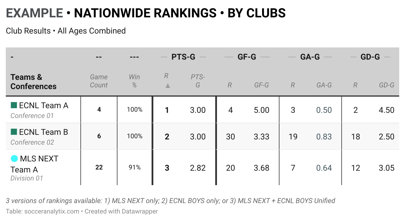Sort by Teams & Conferences header
The height and width of the screenshot is (221, 405).
pos(33,82)
